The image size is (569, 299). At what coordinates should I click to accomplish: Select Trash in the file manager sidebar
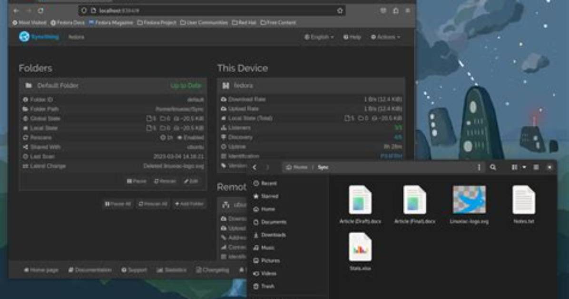264,286
